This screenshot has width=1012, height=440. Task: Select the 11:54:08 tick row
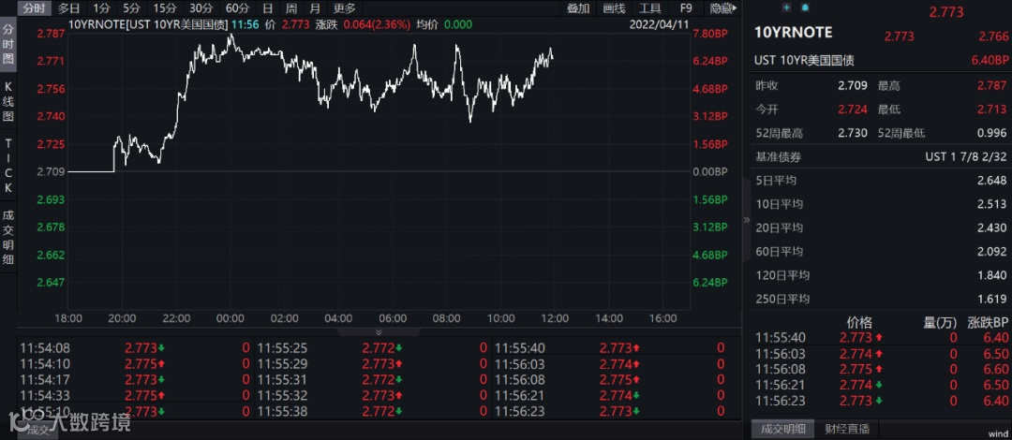[136, 348]
